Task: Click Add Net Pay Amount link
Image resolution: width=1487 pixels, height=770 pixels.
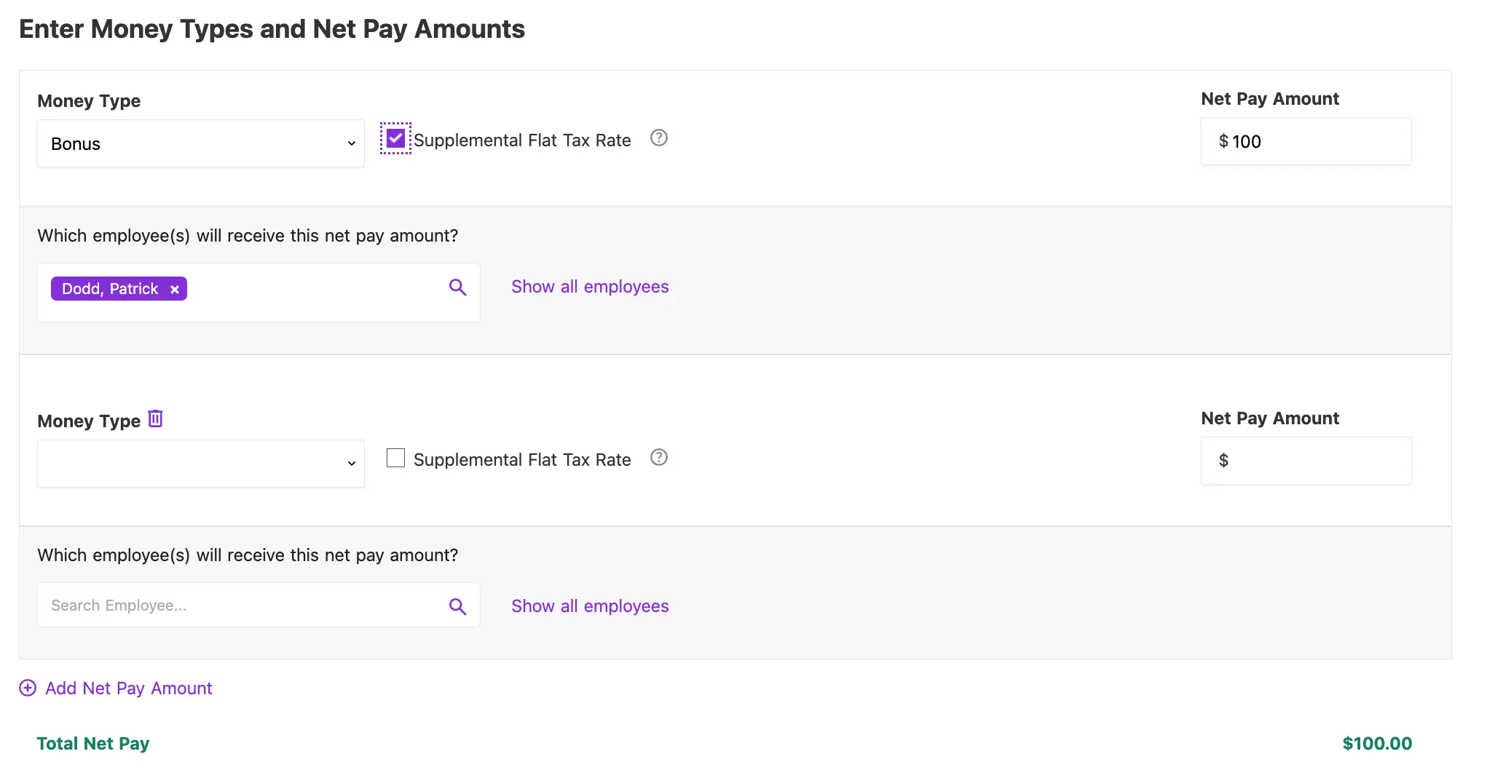Action: tap(128, 688)
